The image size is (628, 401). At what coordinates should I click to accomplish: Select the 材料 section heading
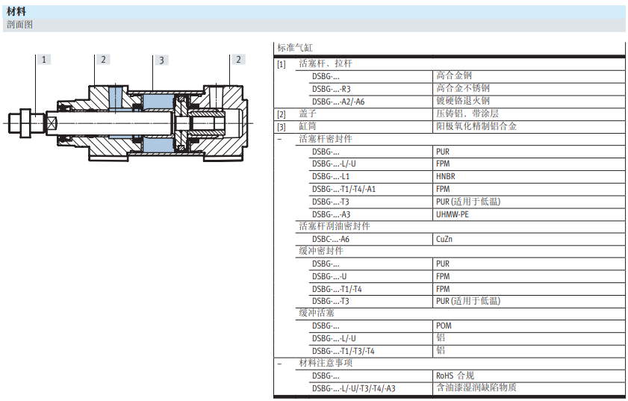pyautogui.click(x=16, y=11)
